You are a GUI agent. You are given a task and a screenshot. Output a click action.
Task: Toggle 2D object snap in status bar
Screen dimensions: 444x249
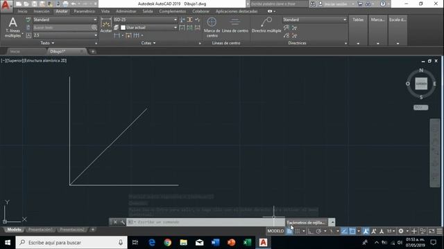point(352,231)
